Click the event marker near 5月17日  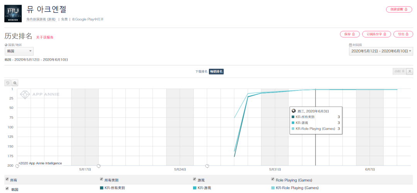(98, 166)
